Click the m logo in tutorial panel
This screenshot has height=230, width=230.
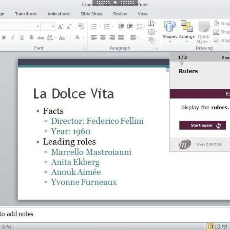(x=185, y=145)
